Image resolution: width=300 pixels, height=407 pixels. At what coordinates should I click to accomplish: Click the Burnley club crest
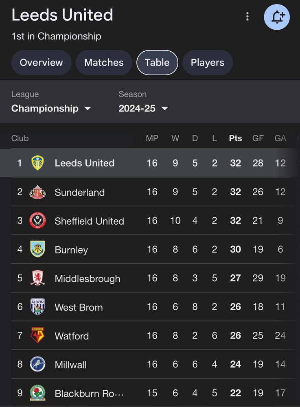37,249
